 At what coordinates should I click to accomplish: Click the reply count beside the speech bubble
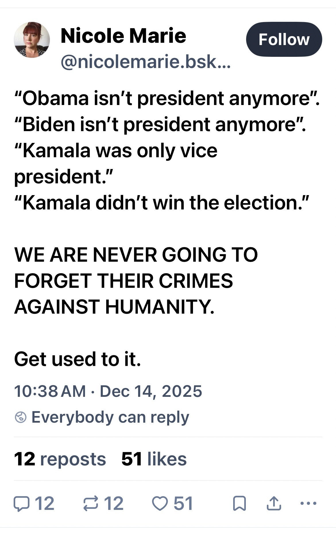tap(45, 504)
